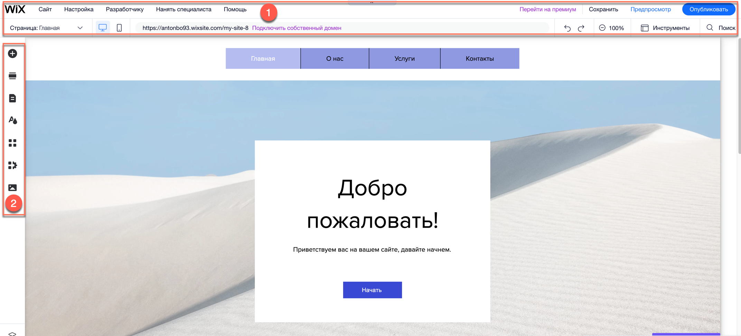Click the search magnifier icon

point(710,28)
